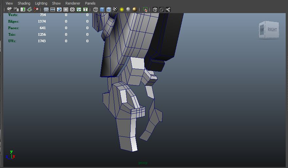Collapse toolbar handle before Select Camera icon
The height and width of the screenshot is (168, 288).
(x=4, y=9)
